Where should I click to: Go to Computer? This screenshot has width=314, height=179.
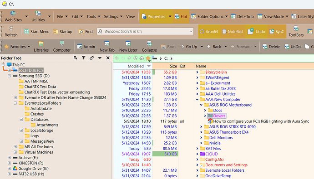62,47
